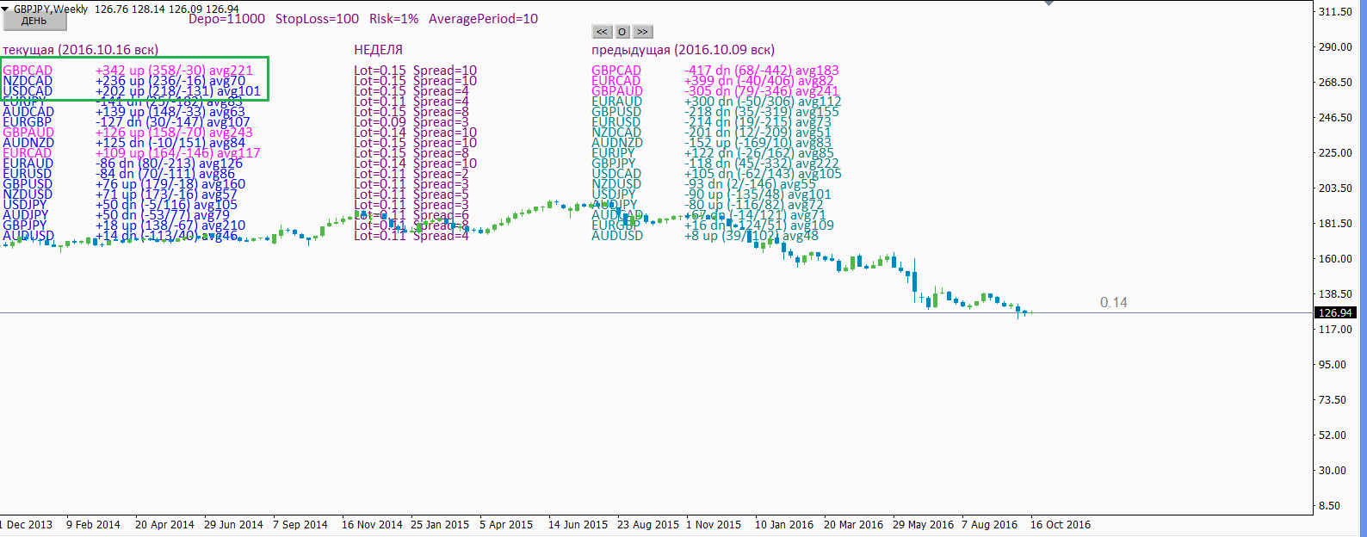Select EURUSD in the предыдущая list
1367x537 pixels.
click(x=616, y=122)
